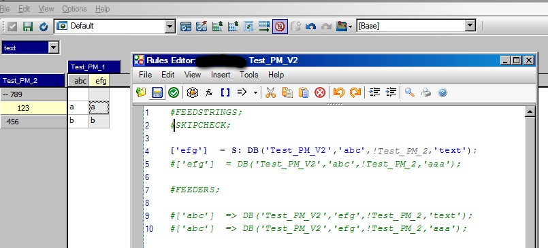Click the red Cancel circle icon in Rules Editor
The width and height of the screenshot is (548, 248).
click(320, 92)
